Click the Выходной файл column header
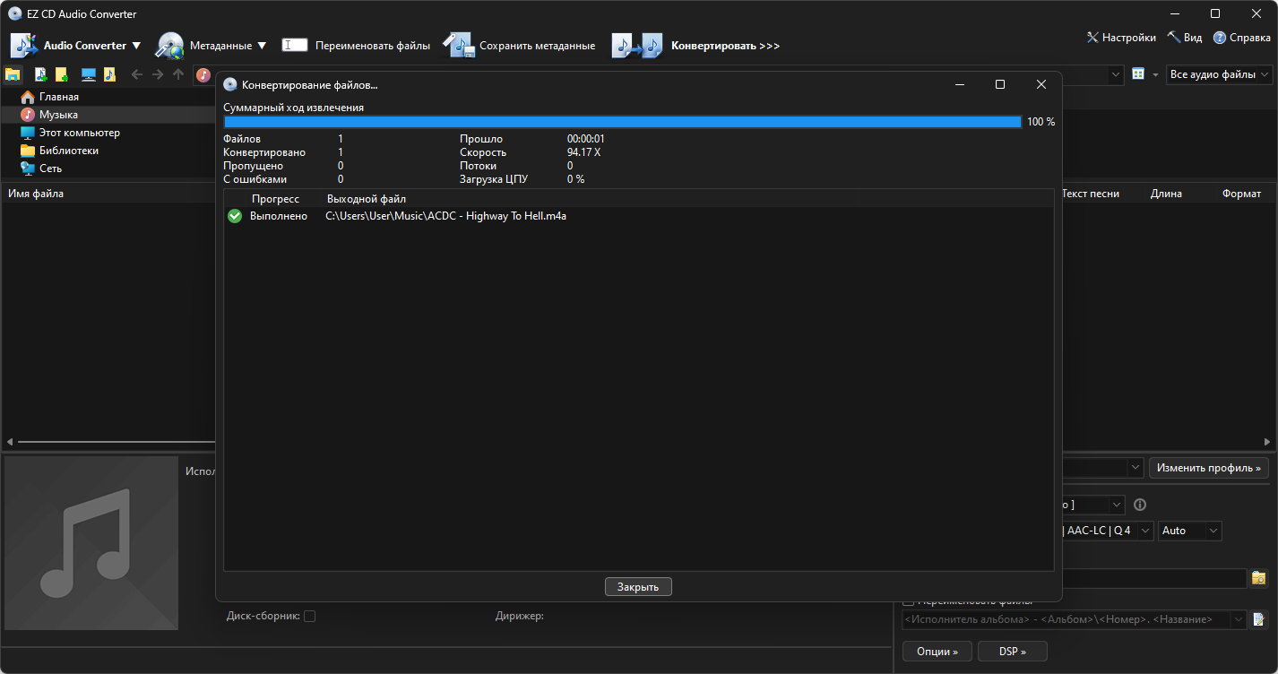 pyautogui.click(x=367, y=199)
